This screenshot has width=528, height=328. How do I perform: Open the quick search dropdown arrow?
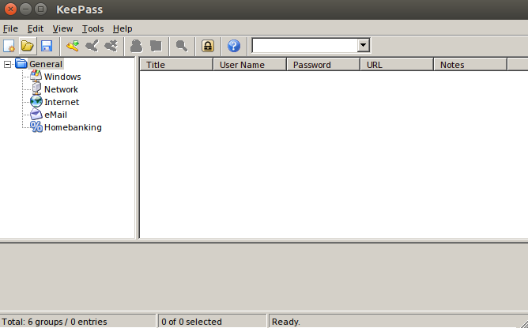(363, 45)
